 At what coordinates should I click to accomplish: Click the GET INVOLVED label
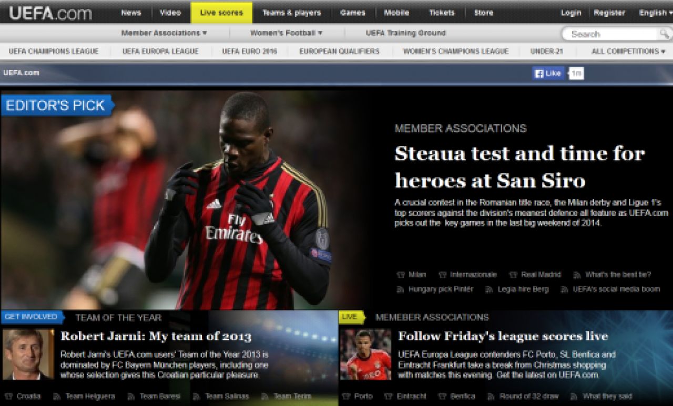click(32, 317)
